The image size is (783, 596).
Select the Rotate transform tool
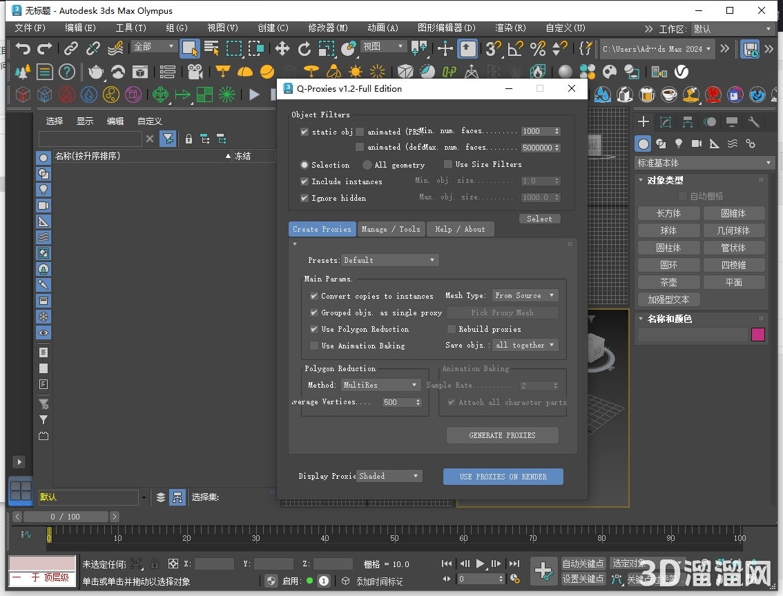pos(304,48)
